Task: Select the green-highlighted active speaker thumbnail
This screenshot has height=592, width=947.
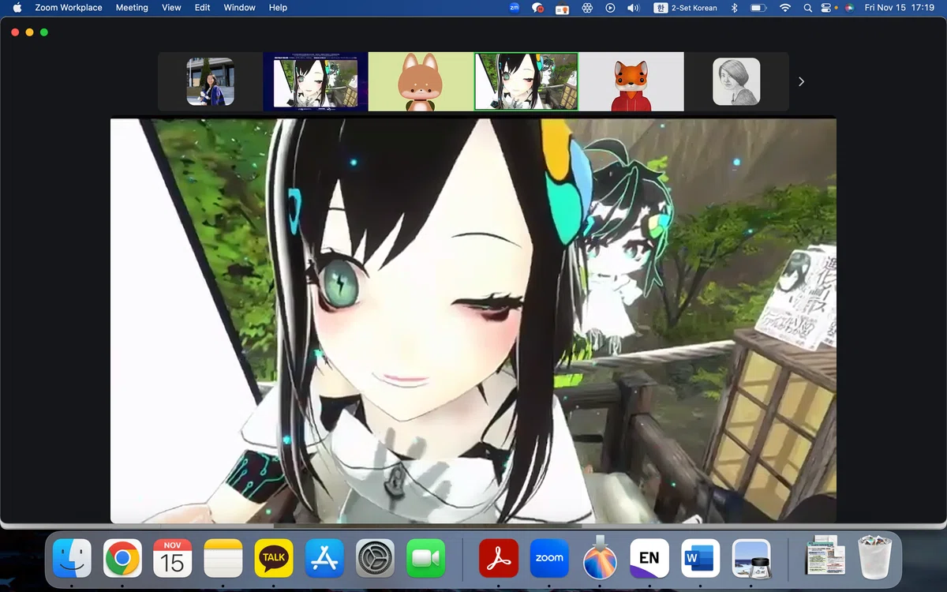Action: click(526, 81)
